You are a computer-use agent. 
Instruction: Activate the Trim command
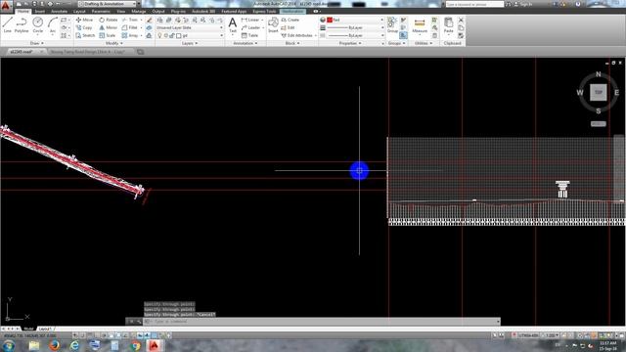130,20
